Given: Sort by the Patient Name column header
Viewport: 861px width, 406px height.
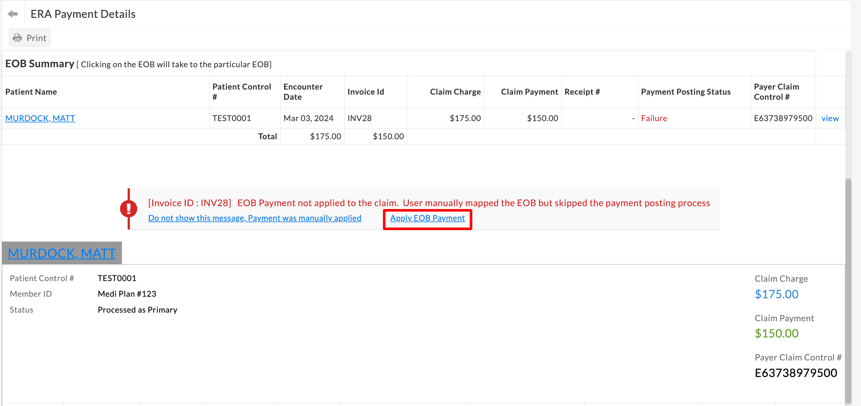Looking at the screenshot, I should (31, 91).
